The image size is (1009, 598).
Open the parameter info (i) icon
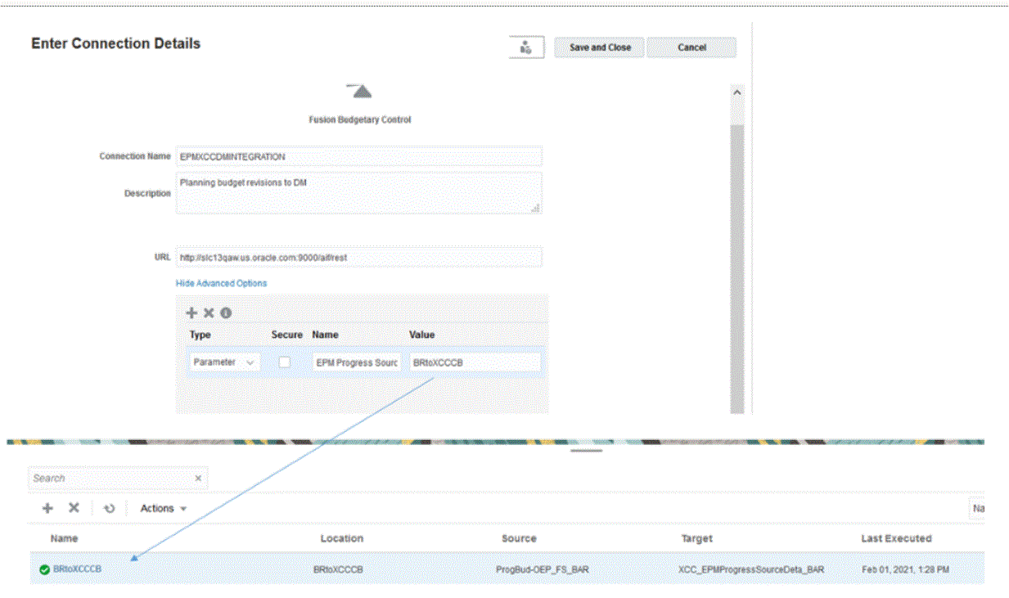pyautogui.click(x=225, y=312)
